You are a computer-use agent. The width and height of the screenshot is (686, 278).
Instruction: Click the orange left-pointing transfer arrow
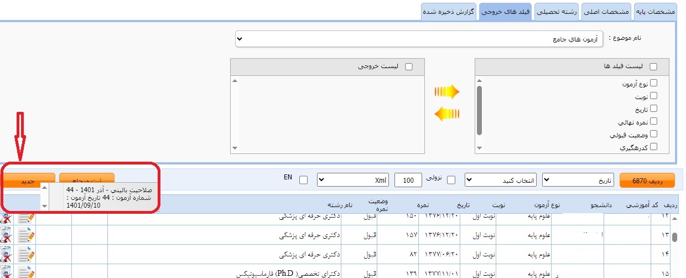click(447, 114)
